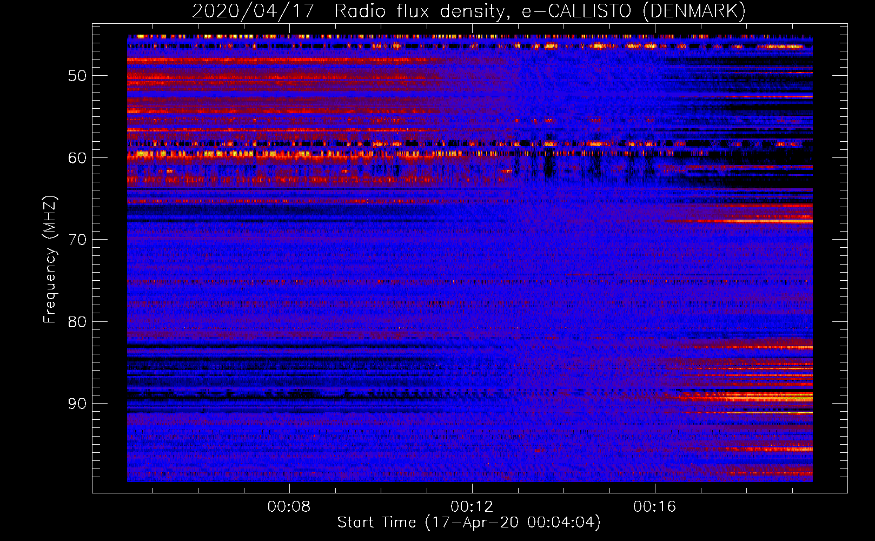Screen dimensions: 875x541
Task: Click the 60 frequency tick label
Action: [77, 158]
